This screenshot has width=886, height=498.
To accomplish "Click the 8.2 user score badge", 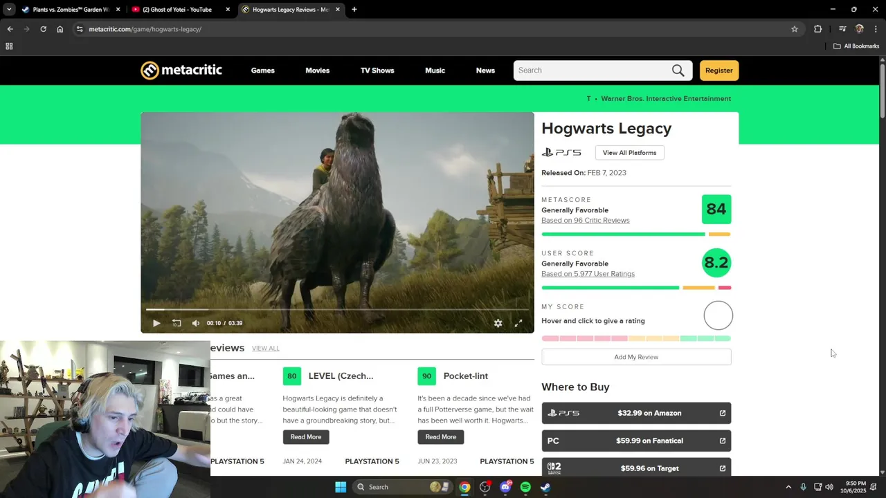I will click(x=716, y=263).
